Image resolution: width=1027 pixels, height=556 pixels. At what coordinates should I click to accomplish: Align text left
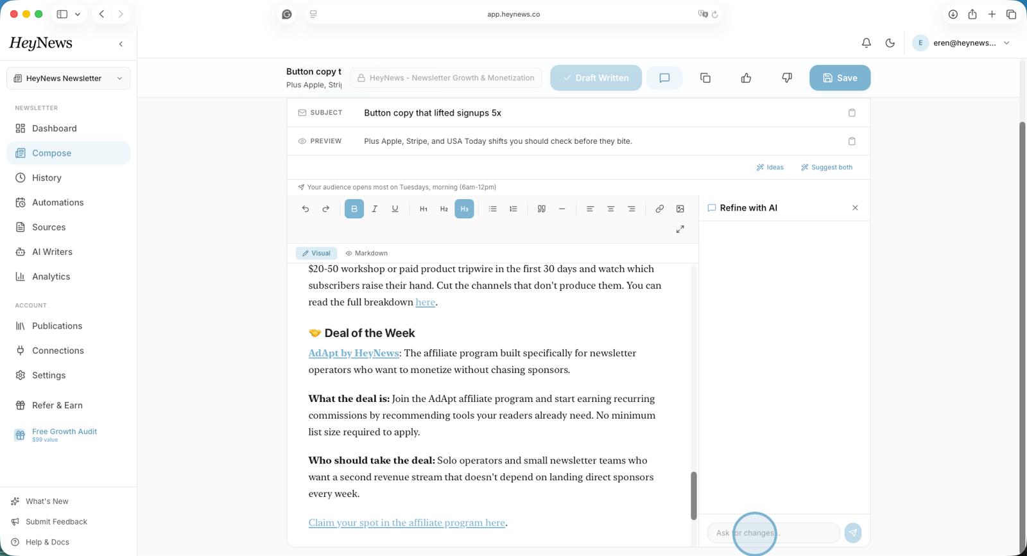coord(591,209)
